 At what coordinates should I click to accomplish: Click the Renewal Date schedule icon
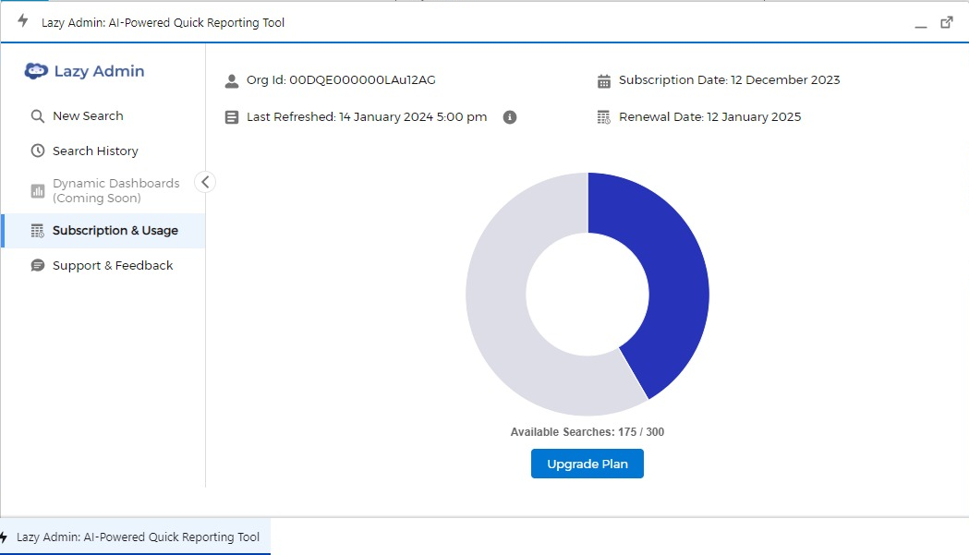(x=604, y=117)
